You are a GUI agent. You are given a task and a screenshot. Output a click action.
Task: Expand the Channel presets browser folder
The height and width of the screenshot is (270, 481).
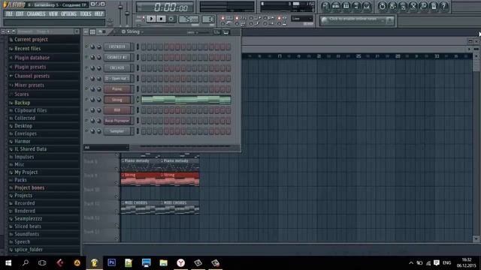pos(32,76)
